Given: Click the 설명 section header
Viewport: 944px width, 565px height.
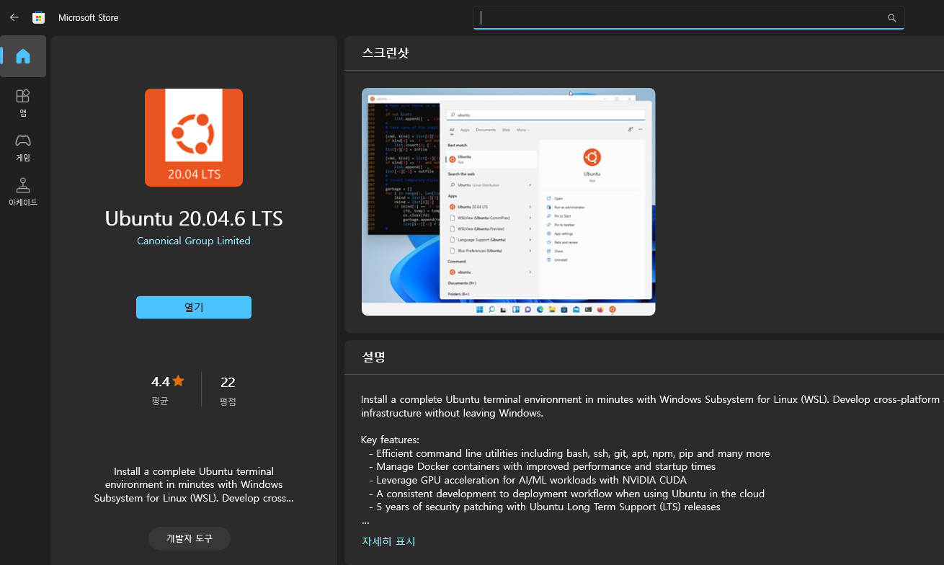Looking at the screenshot, I should coord(373,356).
